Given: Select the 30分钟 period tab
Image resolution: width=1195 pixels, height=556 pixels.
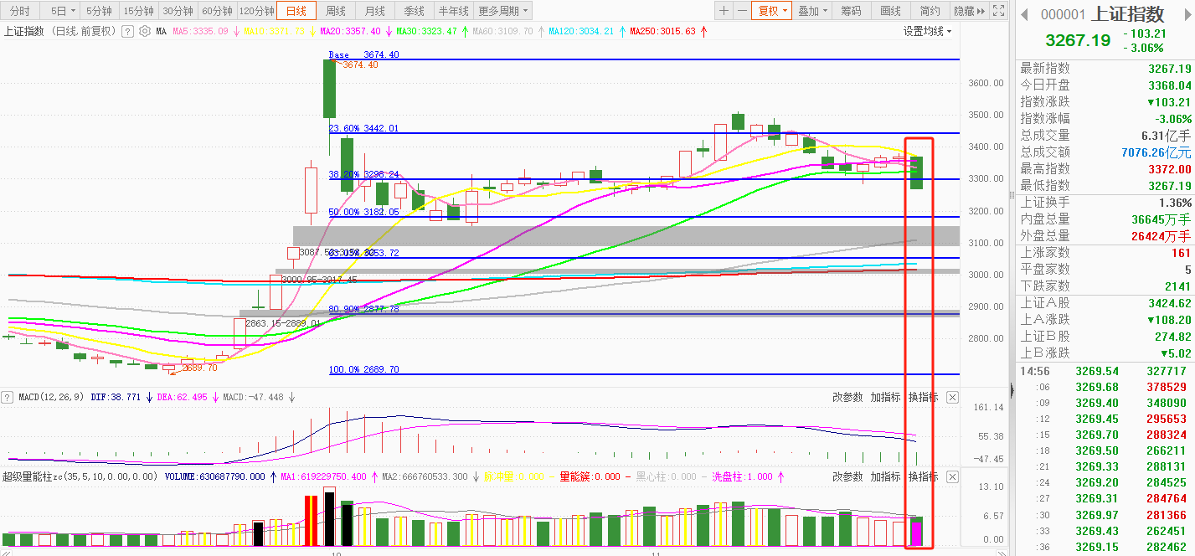Looking at the screenshot, I should tap(178, 11).
